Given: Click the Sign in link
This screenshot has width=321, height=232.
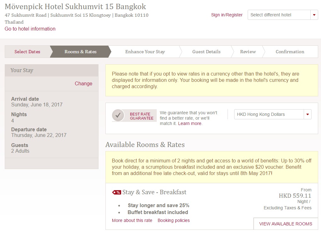Looking at the screenshot, I should click(x=218, y=15).
